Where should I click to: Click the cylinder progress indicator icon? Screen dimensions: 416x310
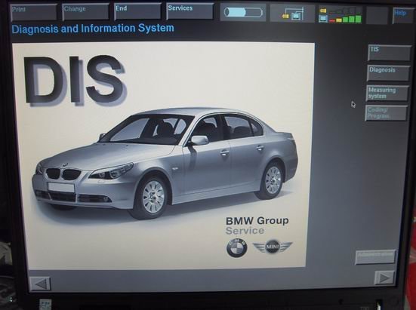(243, 13)
